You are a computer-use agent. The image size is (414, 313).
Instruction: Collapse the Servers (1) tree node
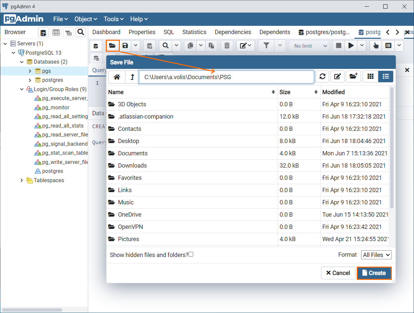[x=5, y=43]
